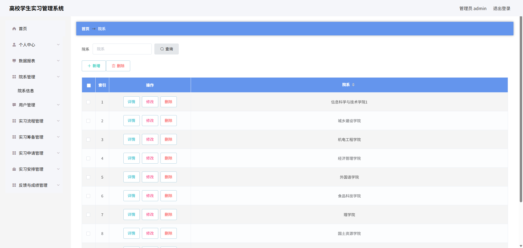Screen dimensions: 523x248
Task: Click the briefcase icon for 实习安排管理
Action: pos(14,169)
